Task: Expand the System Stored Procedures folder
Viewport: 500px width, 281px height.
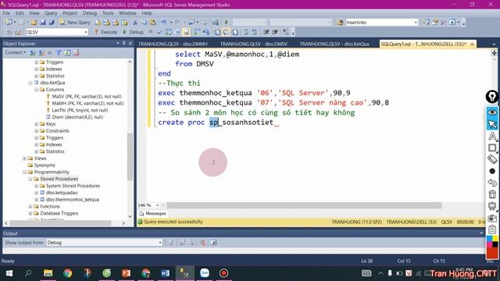Action: [x=37, y=186]
